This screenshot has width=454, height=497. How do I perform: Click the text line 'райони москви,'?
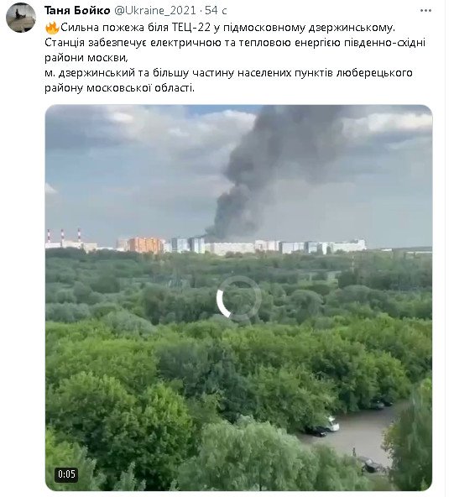point(86,58)
